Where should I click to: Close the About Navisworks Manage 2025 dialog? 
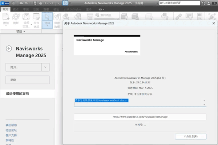[x=214, y=23]
